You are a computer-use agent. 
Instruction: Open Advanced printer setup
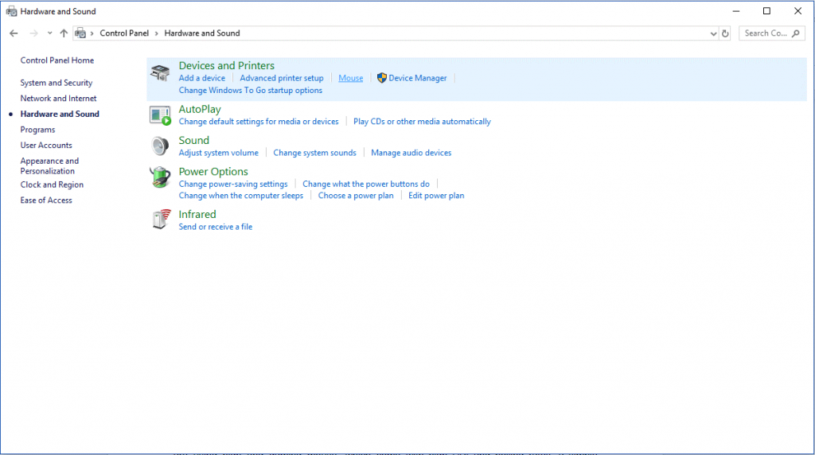[x=282, y=78]
